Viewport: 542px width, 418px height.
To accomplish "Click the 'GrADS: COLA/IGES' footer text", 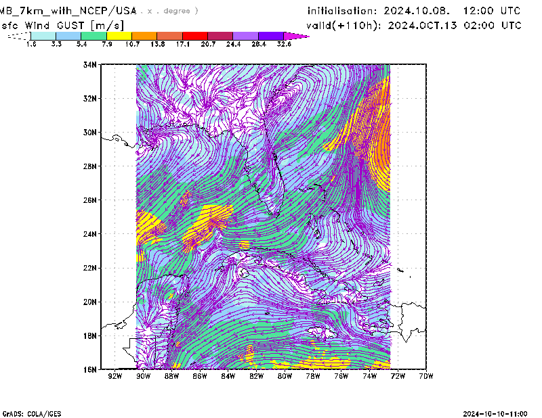I will pyautogui.click(x=32, y=414).
